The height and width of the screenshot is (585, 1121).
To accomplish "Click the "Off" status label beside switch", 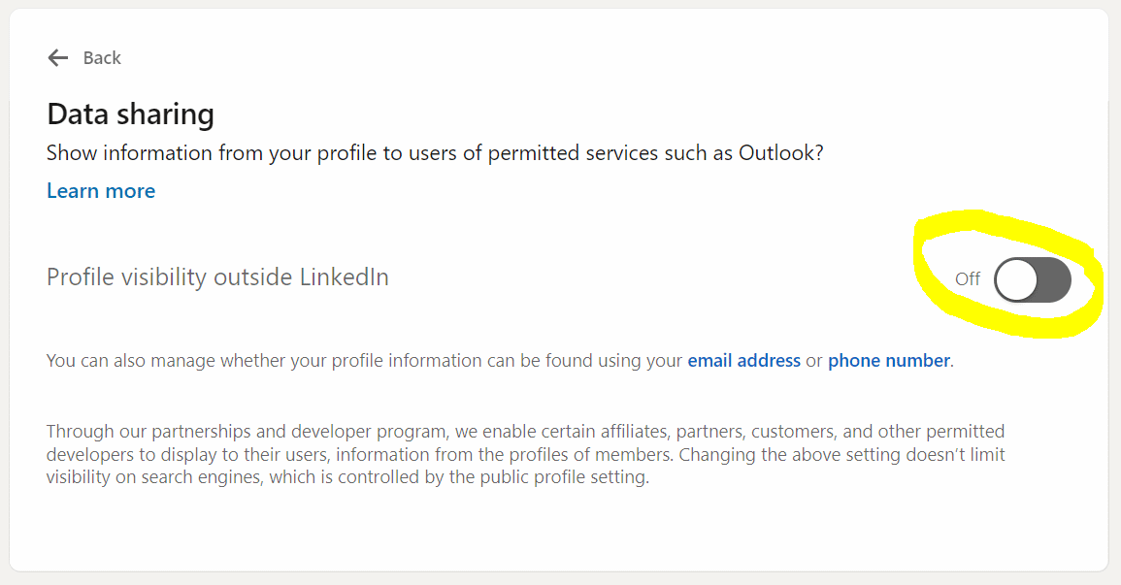I will 968,279.
